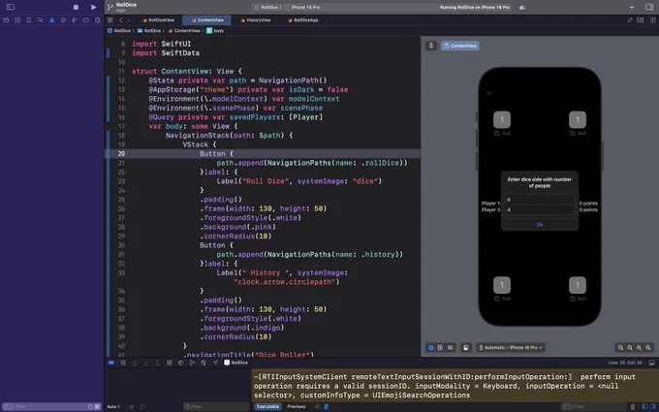The width and height of the screenshot is (659, 412).
Task: Open the RollDice scheme selector
Action: [267, 8]
